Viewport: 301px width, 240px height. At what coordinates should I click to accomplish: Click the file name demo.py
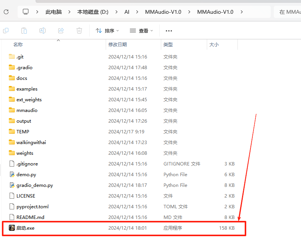[26, 175]
